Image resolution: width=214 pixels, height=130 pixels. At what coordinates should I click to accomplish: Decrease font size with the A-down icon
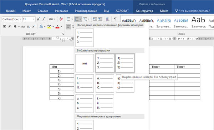pos(44,19)
